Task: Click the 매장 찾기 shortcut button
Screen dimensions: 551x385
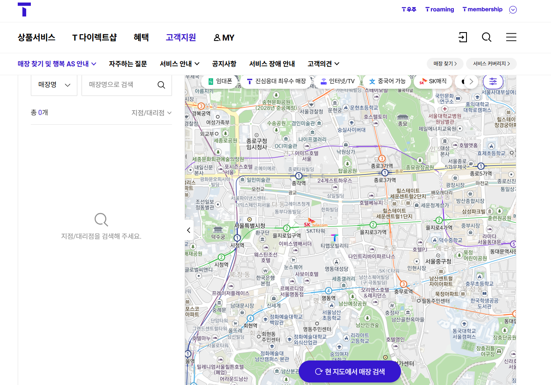Action: pyautogui.click(x=445, y=64)
